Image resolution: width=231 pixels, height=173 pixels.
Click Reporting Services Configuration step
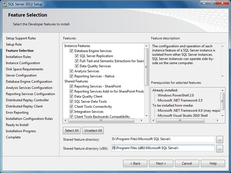tap(30, 94)
